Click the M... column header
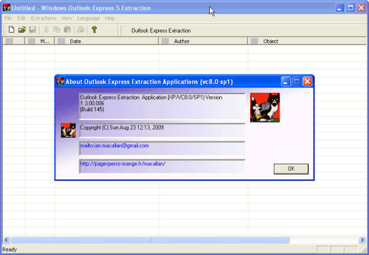The image size is (369, 255). pyautogui.click(x=40, y=42)
